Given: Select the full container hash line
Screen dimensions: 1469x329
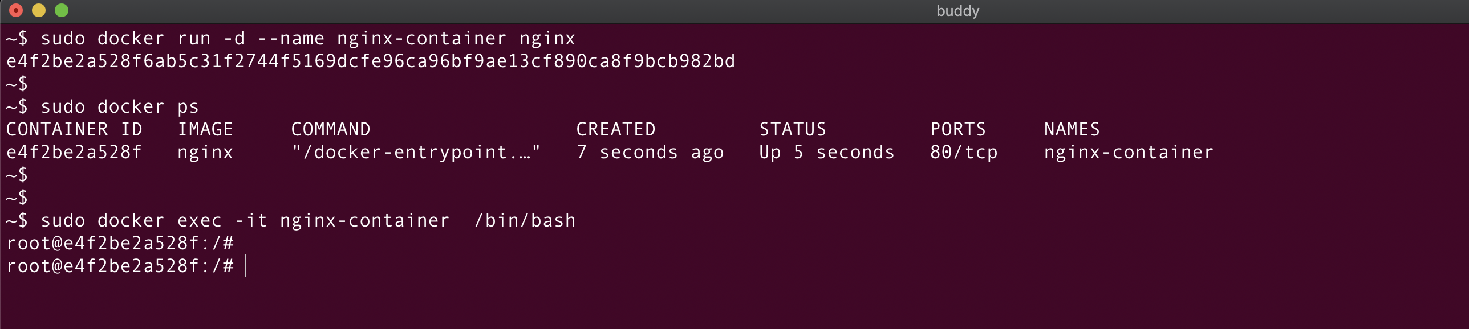Looking at the screenshot, I should tap(371, 61).
